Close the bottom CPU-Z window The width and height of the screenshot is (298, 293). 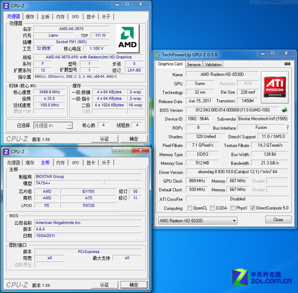(x=141, y=150)
